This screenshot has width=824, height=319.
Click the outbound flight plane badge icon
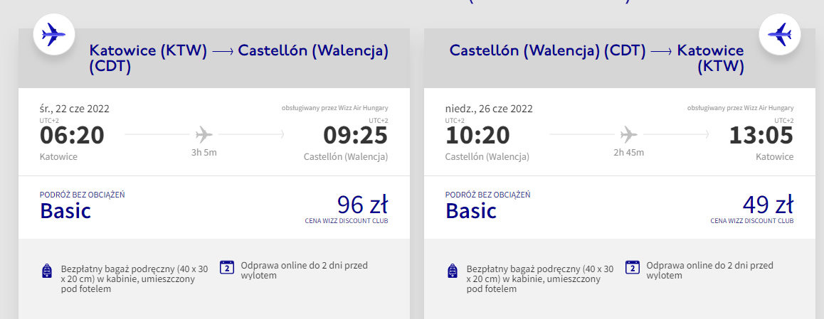click(54, 34)
